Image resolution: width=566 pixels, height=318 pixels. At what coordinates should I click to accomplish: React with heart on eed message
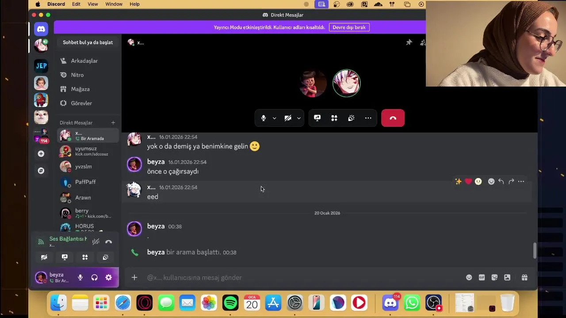468,182
